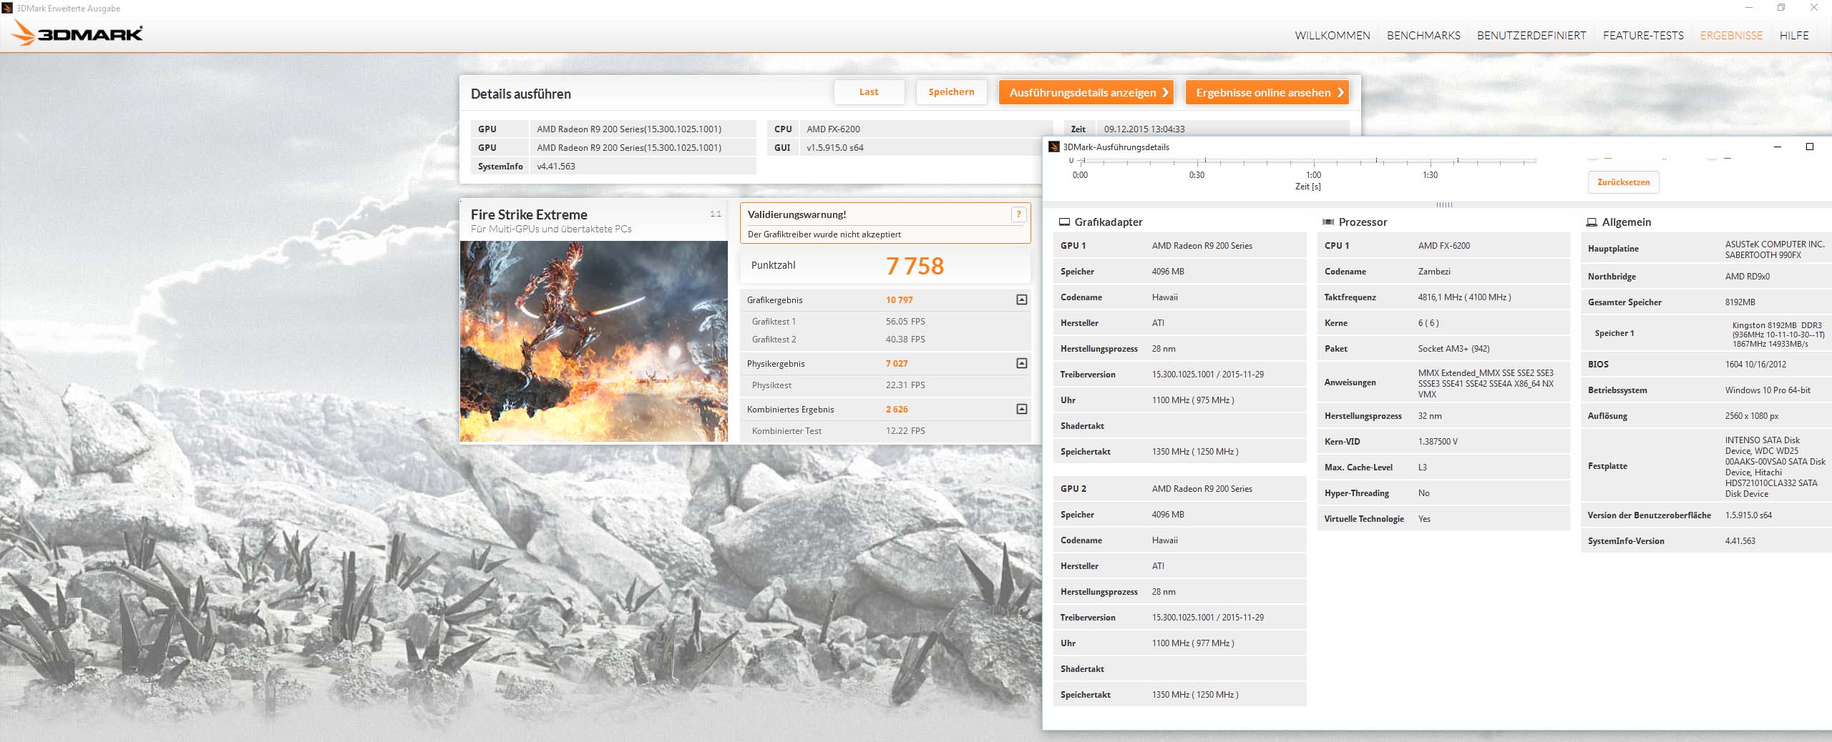
Task: Open the validation warning help question mark
Action: tap(1018, 214)
